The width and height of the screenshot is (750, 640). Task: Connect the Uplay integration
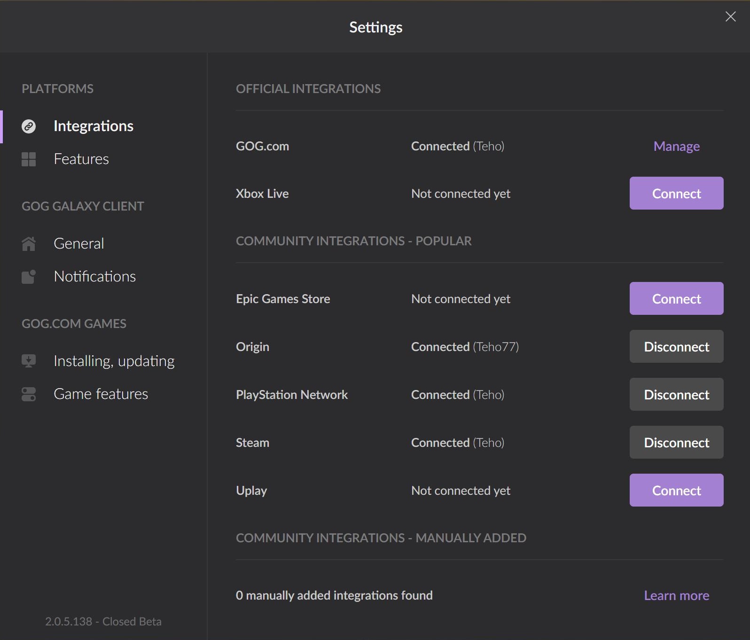(677, 490)
